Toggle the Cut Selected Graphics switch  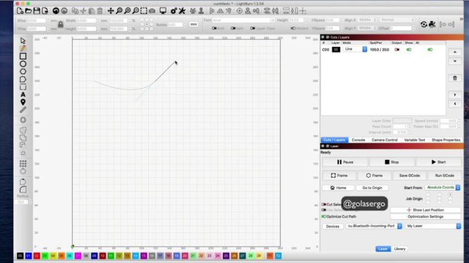pos(324,205)
